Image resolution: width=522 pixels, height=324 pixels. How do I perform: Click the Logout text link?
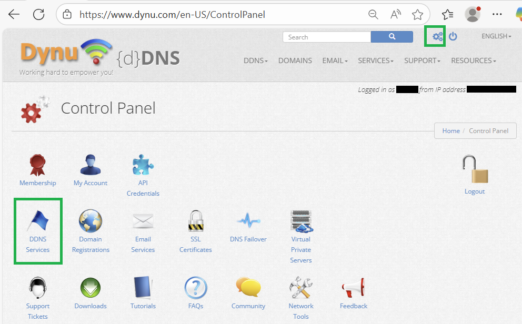[x=475, y=191]
